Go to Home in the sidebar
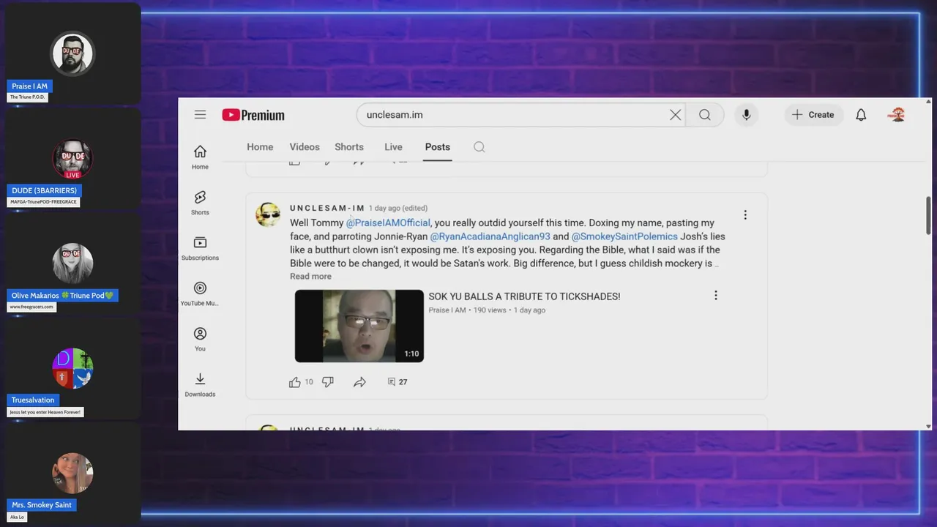Viewport: 937px width, 527px height. 200,157
